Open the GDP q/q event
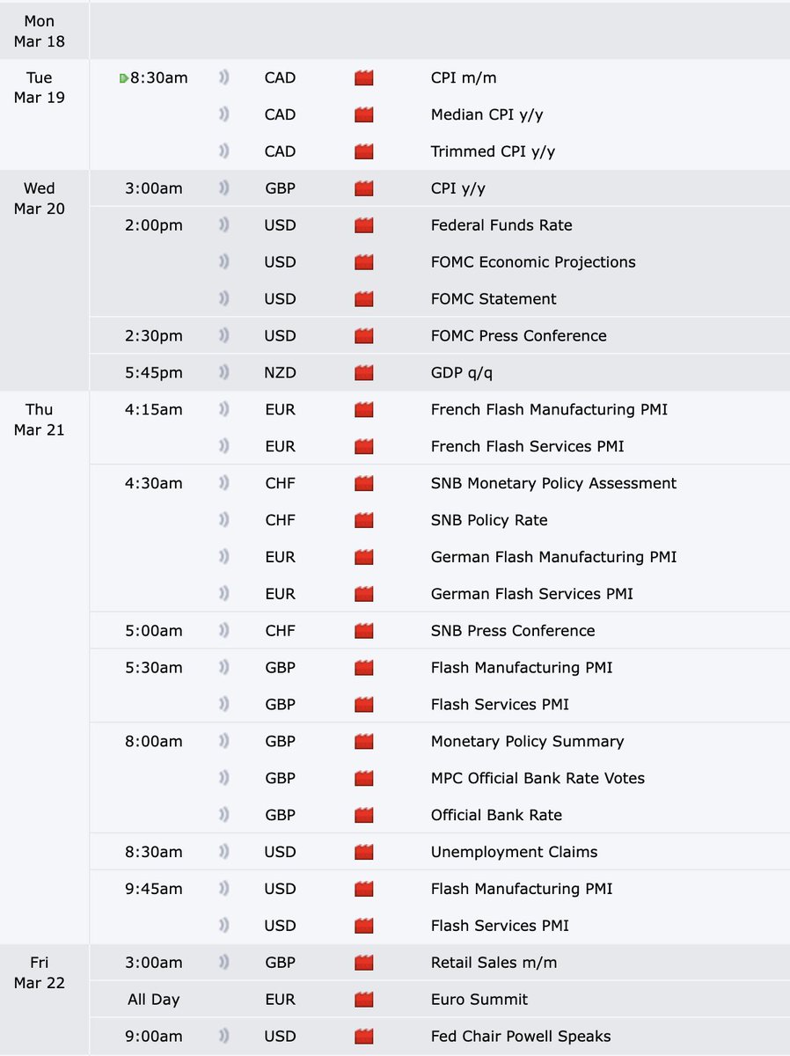The height and width of the screenshot is (1056, 790). [462, 373]
